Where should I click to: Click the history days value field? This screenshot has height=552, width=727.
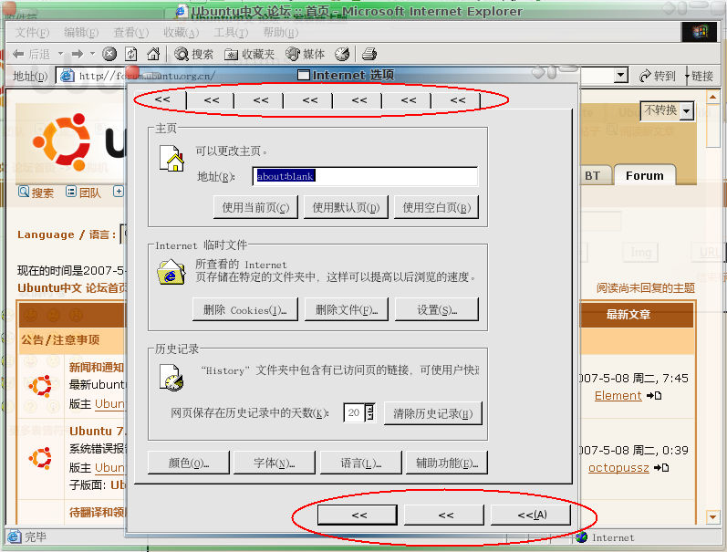pos(354,412)
